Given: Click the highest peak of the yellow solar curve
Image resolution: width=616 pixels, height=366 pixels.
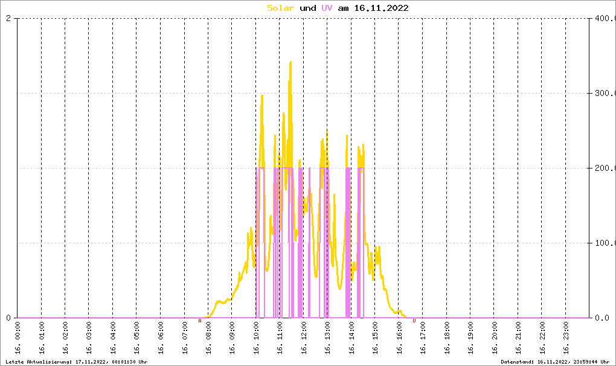Looking at the screenshot, I should 290,62.
